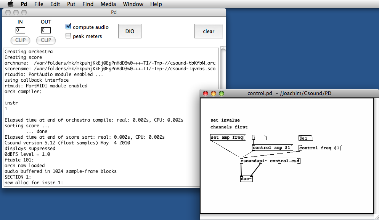The height and width of the screenshot is (220, 379).
Task: Disable the compute audio checkbox
Action: (68, 27)
